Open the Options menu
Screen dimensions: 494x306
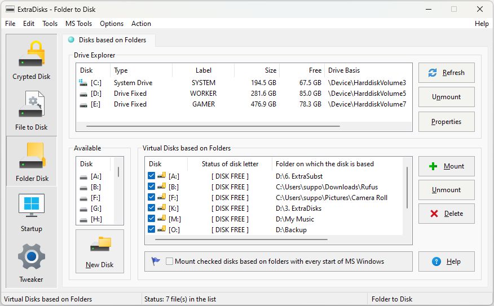click(112, 24)
